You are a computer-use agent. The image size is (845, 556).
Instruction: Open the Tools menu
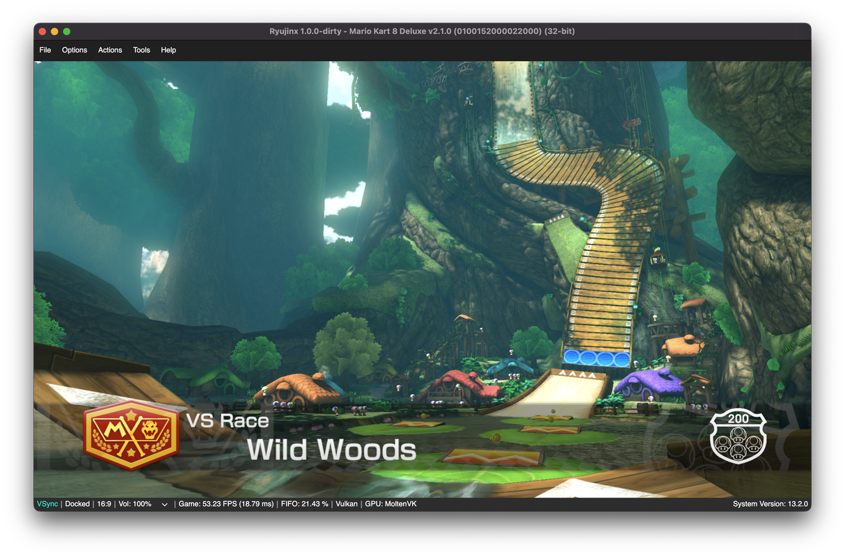pos(141,50)
